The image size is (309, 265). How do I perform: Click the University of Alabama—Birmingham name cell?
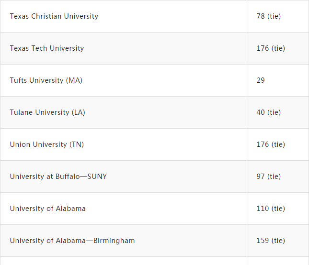click(x=72, y=241)
